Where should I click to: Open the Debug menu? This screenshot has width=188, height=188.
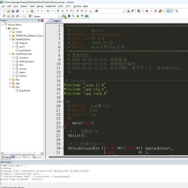(x=40, y=6)
